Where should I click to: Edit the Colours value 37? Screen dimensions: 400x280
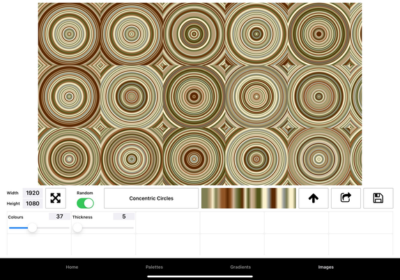(59, 216)
